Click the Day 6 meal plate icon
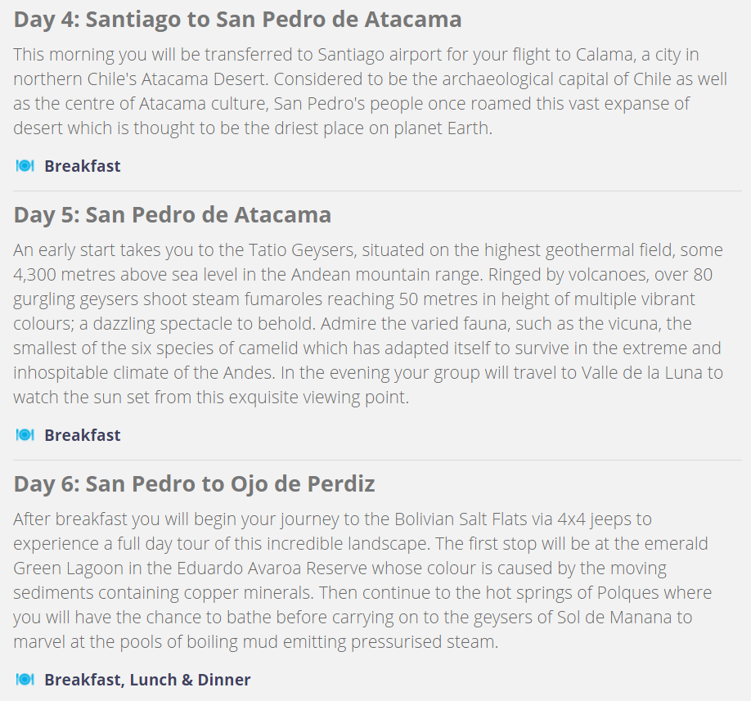Image resolution: width=751 pixels, height=701 pixels. 25,680
